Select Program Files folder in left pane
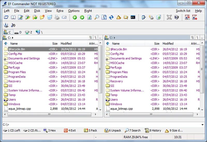 (x=50, y=72)
